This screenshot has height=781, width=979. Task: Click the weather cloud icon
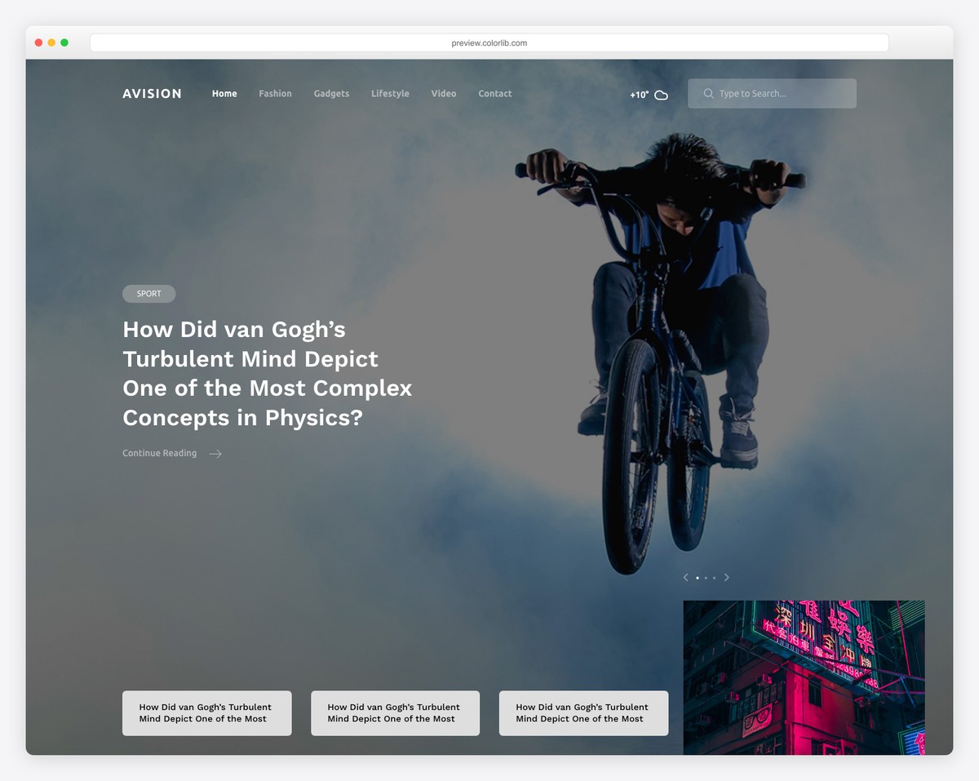661,95
